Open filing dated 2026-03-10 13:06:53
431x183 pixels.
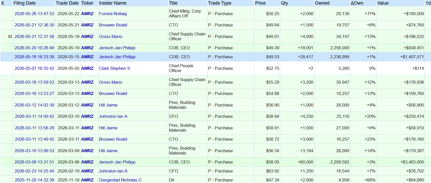pyautogui.click(x=34, y=151)
